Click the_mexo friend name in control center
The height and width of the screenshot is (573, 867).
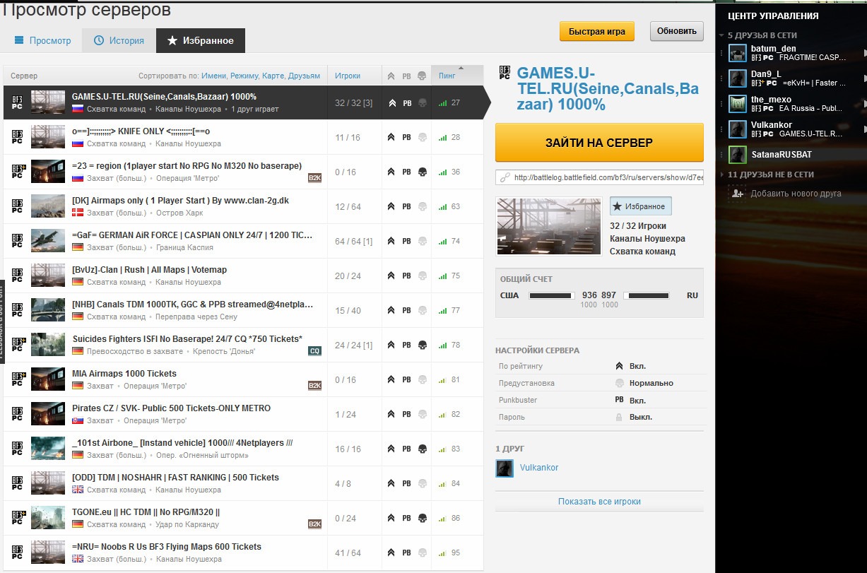771,100
